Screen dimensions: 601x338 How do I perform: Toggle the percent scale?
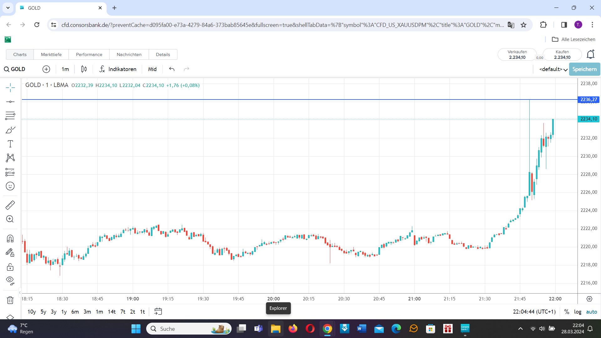pos(567,312)
